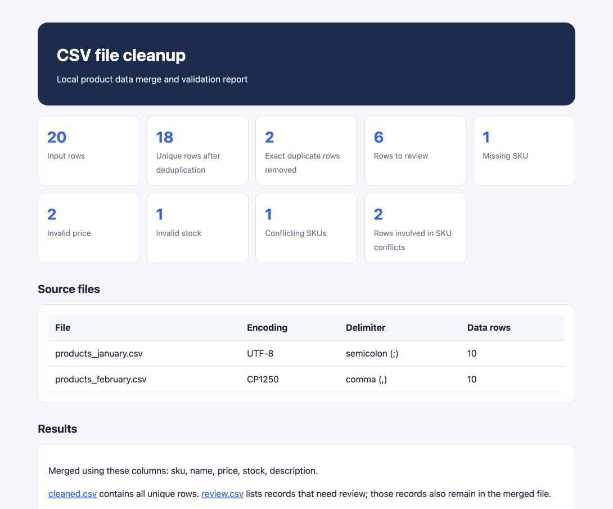613x509 pixels.
Task: Open the review.csv link
Action: click(x=223, y=494)
